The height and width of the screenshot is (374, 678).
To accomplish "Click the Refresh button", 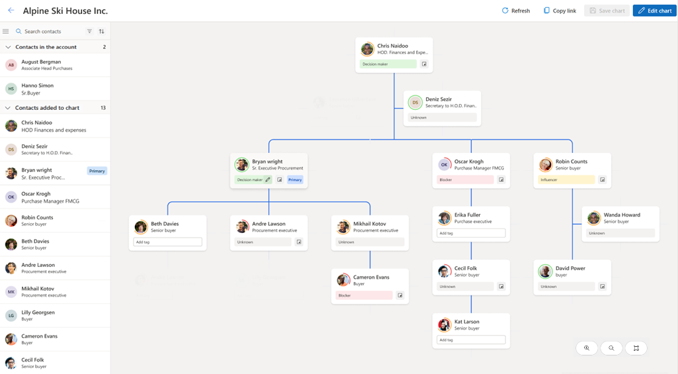I will coord(516,11).
